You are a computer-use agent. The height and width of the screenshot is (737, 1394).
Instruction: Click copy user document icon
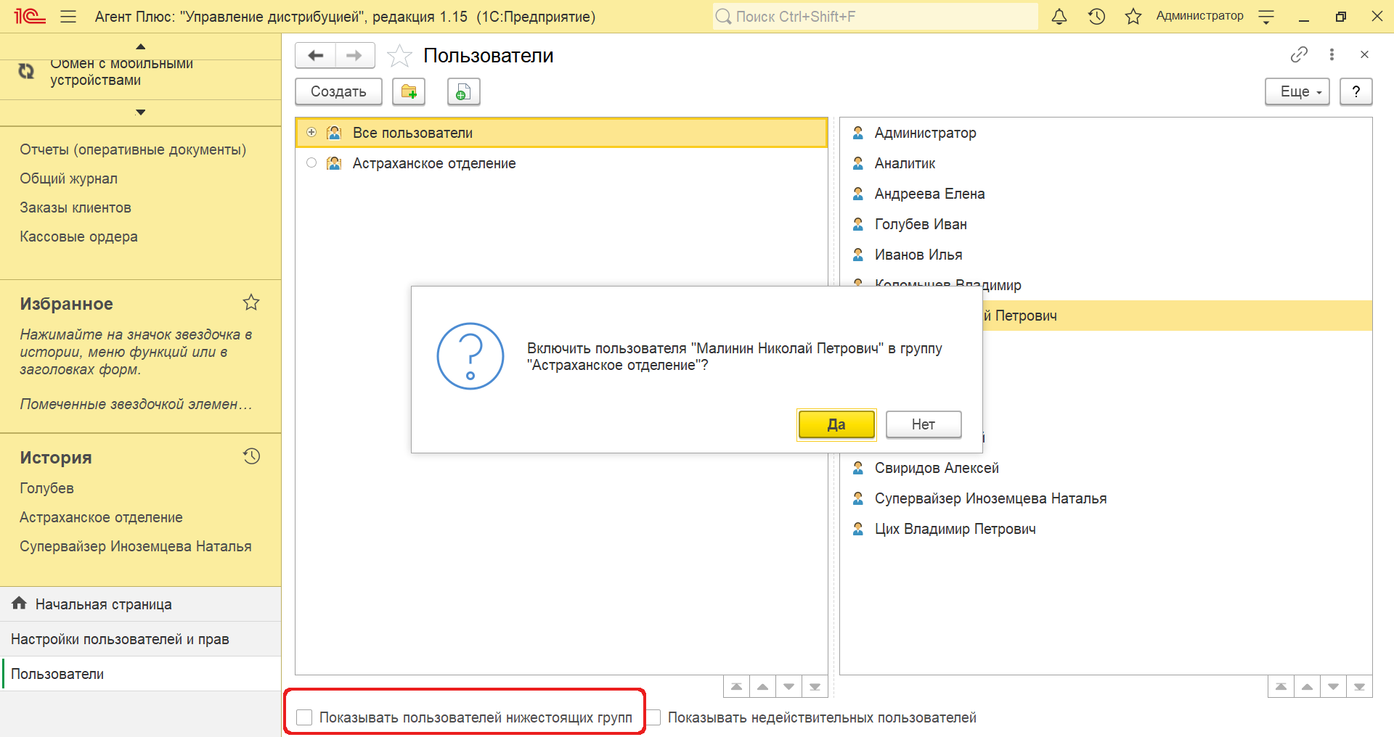463,92
